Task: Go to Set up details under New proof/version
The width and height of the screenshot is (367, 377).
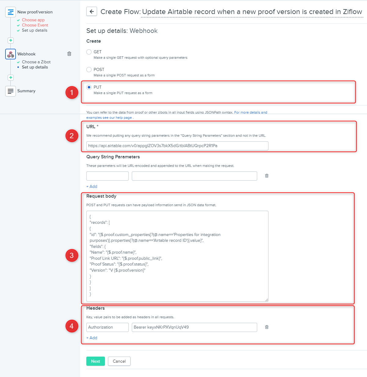Action: [34, 30]
